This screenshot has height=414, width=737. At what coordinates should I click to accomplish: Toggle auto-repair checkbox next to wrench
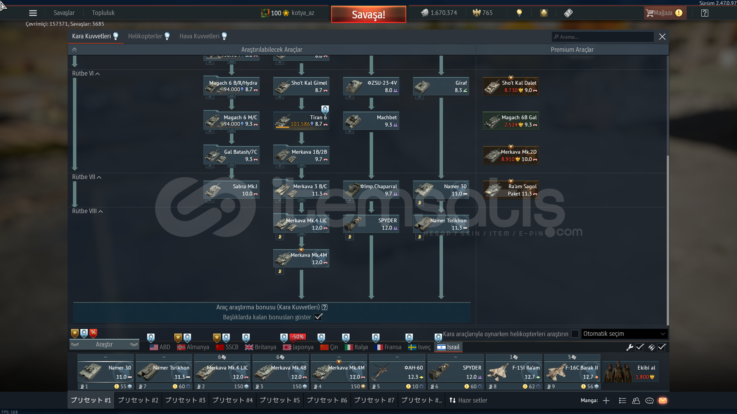pyautogui.click(x=640, y=347)
